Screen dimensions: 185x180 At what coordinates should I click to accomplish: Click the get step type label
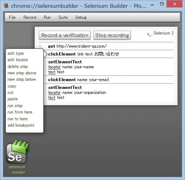tap(52, 46)
